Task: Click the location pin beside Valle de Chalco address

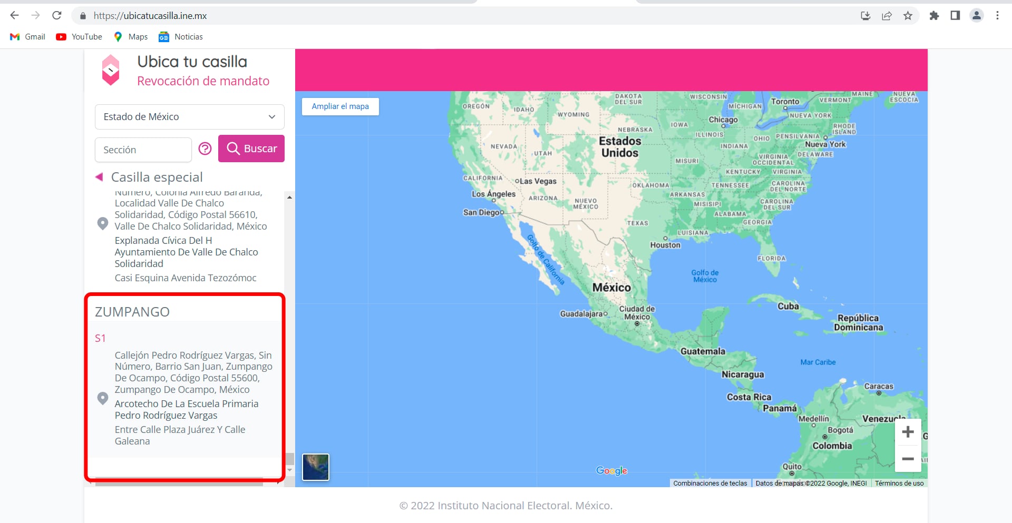Action: 103,223
